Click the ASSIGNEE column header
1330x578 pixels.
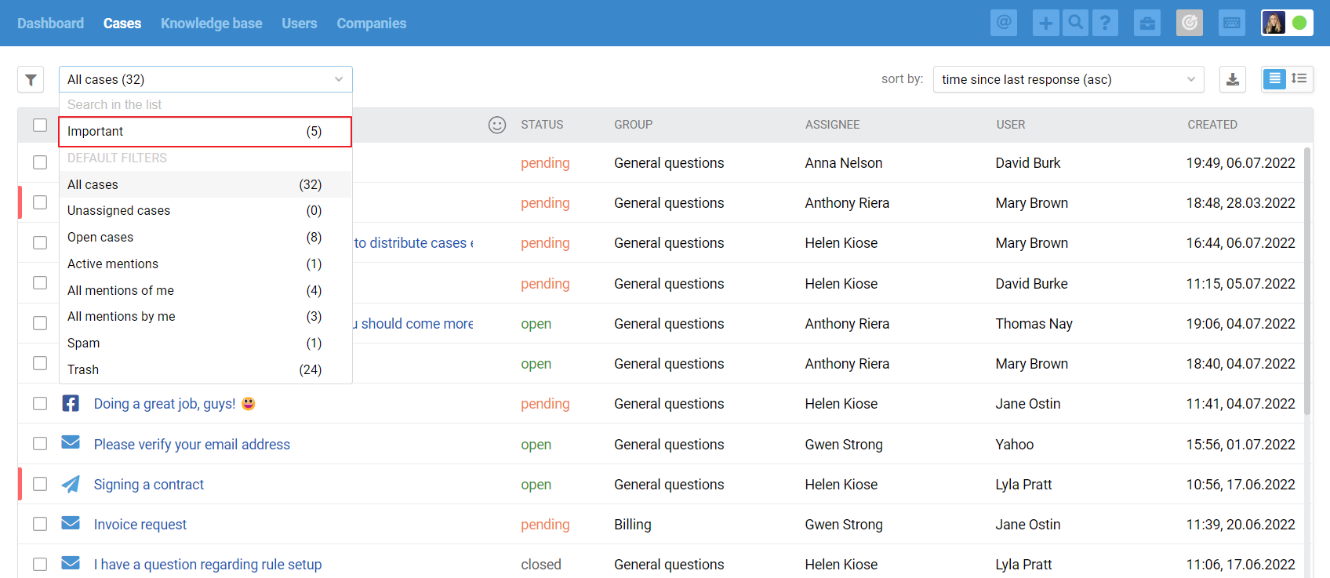tap(832, 125)
